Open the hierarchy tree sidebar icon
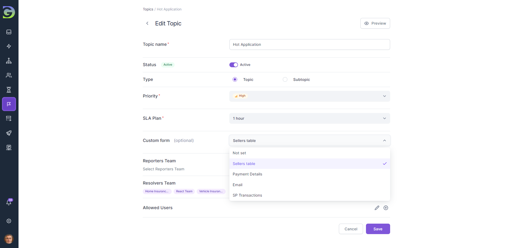513x248 pixels. [x=9, y=61]
